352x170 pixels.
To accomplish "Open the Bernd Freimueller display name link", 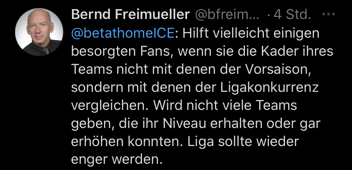I will [130, 15].
